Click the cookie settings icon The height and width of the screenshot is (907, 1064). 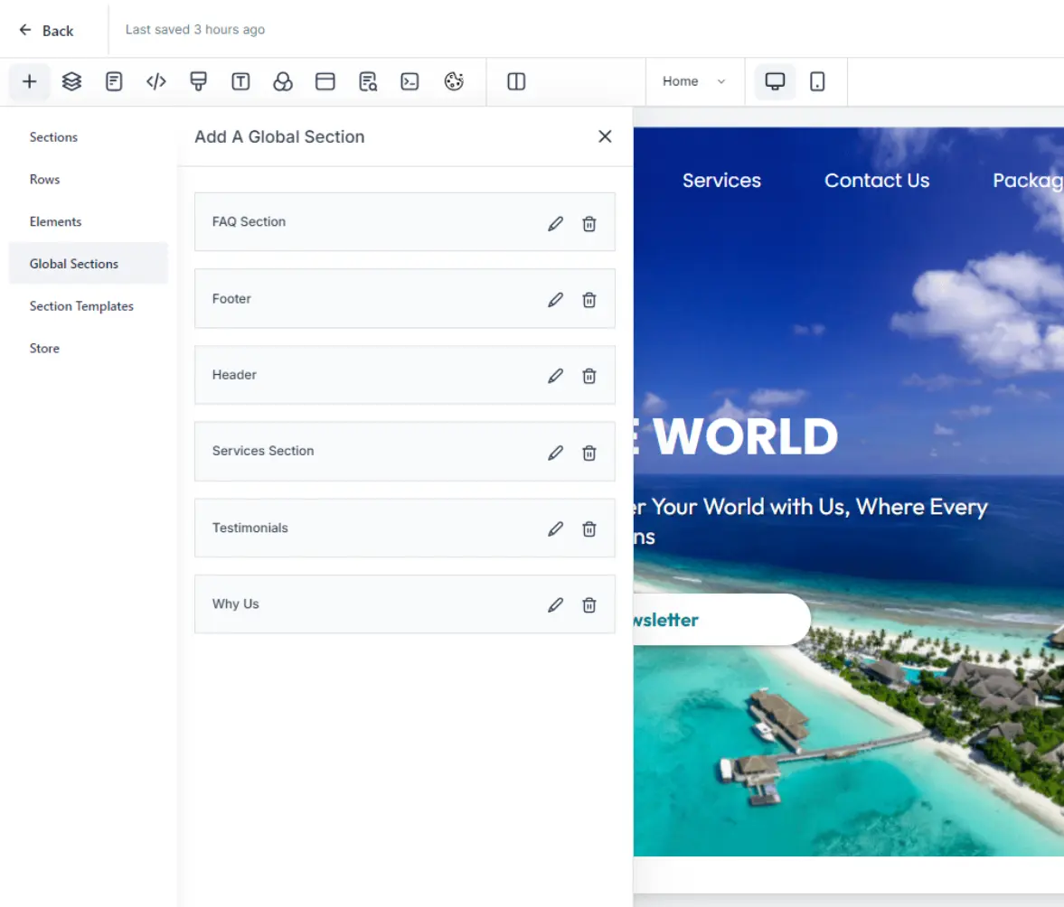point(454,82)
